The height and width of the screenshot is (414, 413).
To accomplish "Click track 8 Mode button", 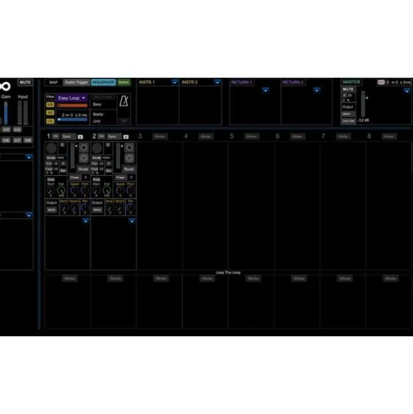I will [389, 137].
